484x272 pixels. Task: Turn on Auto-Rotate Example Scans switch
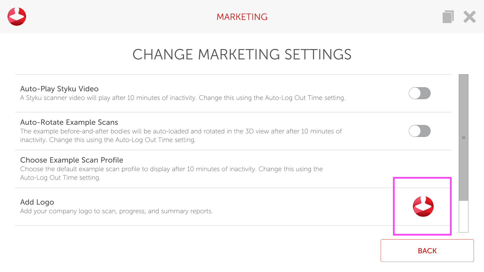tap(419, 131)
